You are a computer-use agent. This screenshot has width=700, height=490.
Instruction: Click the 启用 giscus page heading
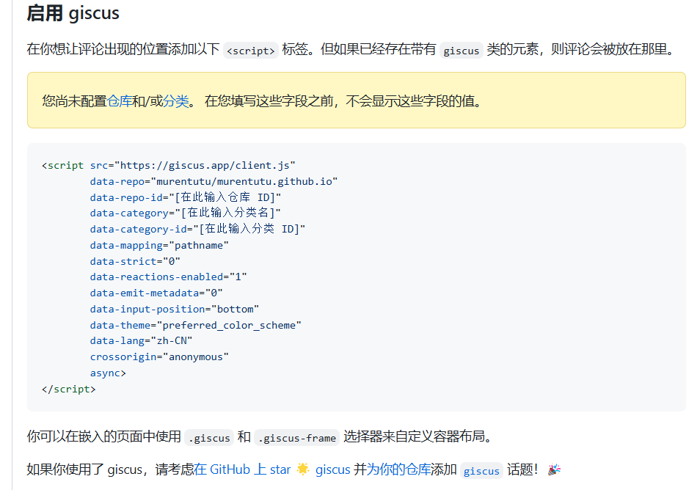(73, 12)
